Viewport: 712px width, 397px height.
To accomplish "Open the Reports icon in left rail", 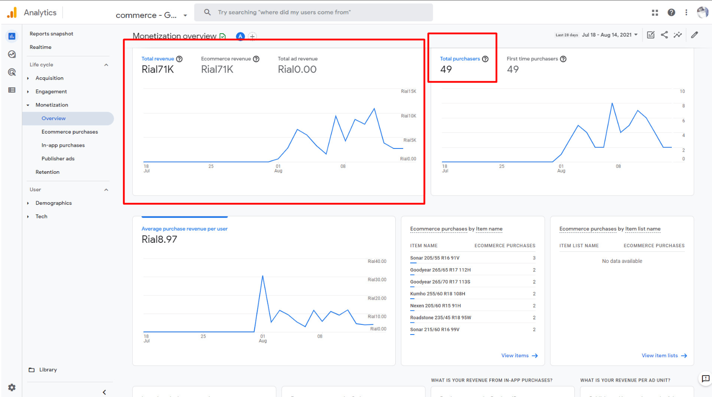I will pyautogui.click(x=12, y=36).
